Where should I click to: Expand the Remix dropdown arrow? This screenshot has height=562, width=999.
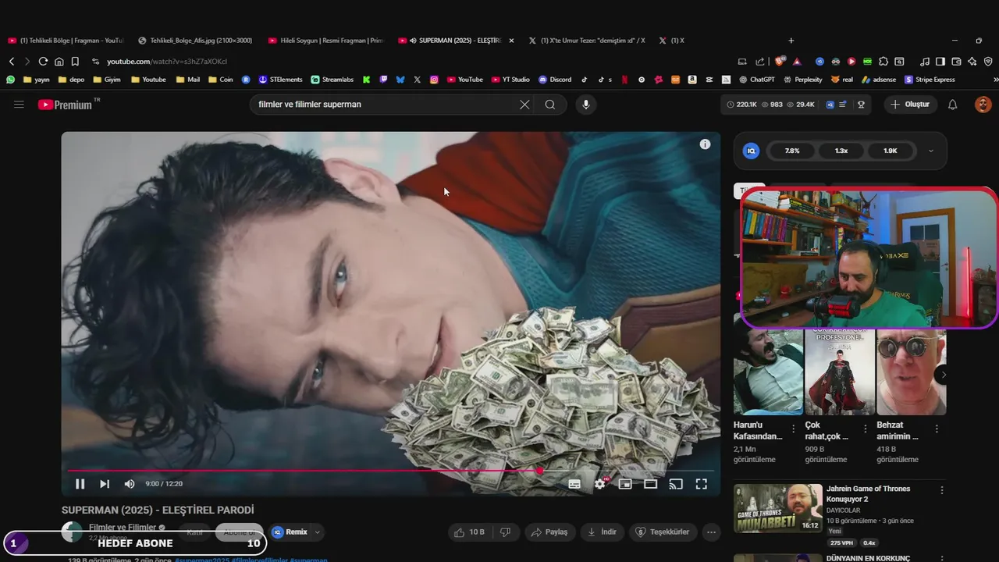(318, 532)
